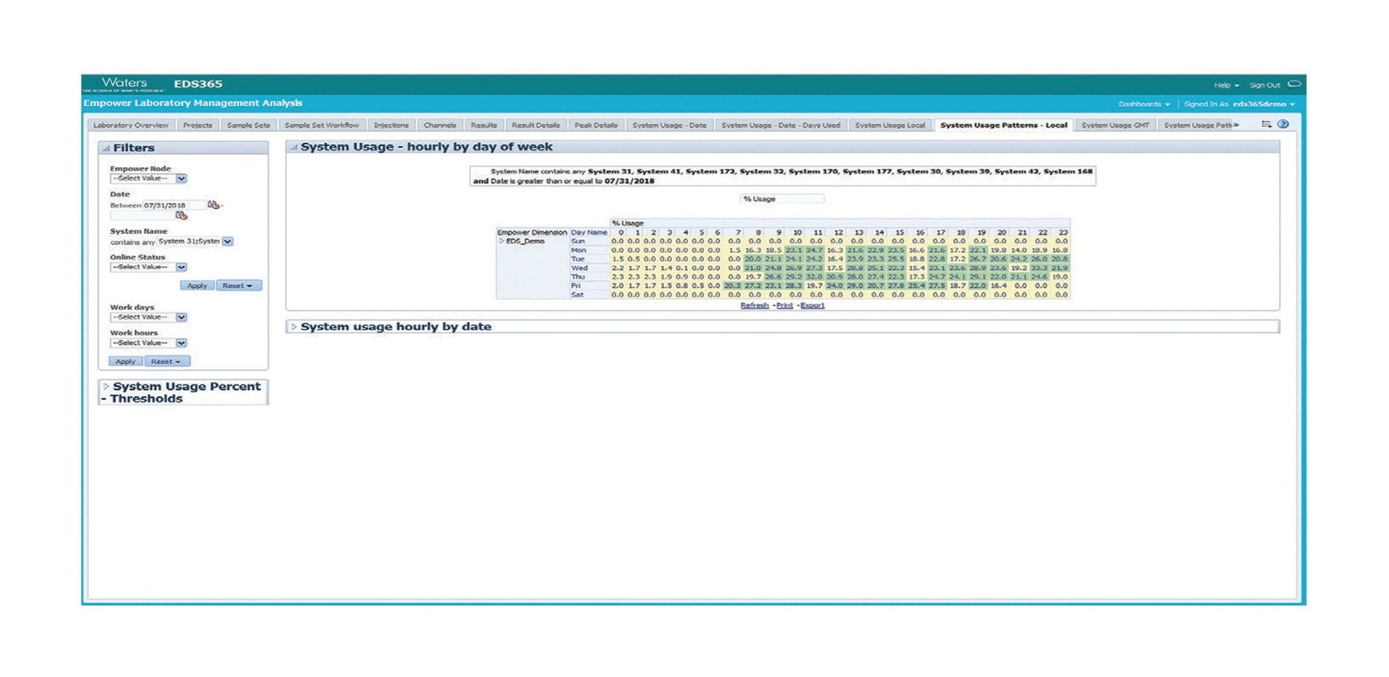Click the 33.3 value in the Wed row
The width and height of the screenshot is (1389, 677).
[1039, 268]
